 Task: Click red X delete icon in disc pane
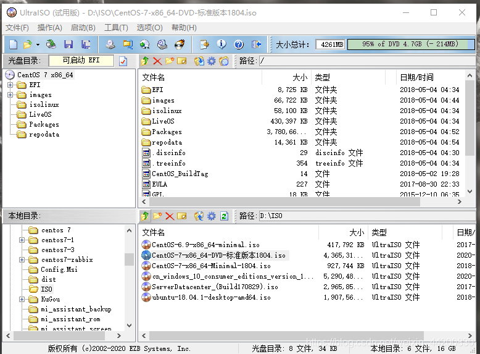point(157,61)
